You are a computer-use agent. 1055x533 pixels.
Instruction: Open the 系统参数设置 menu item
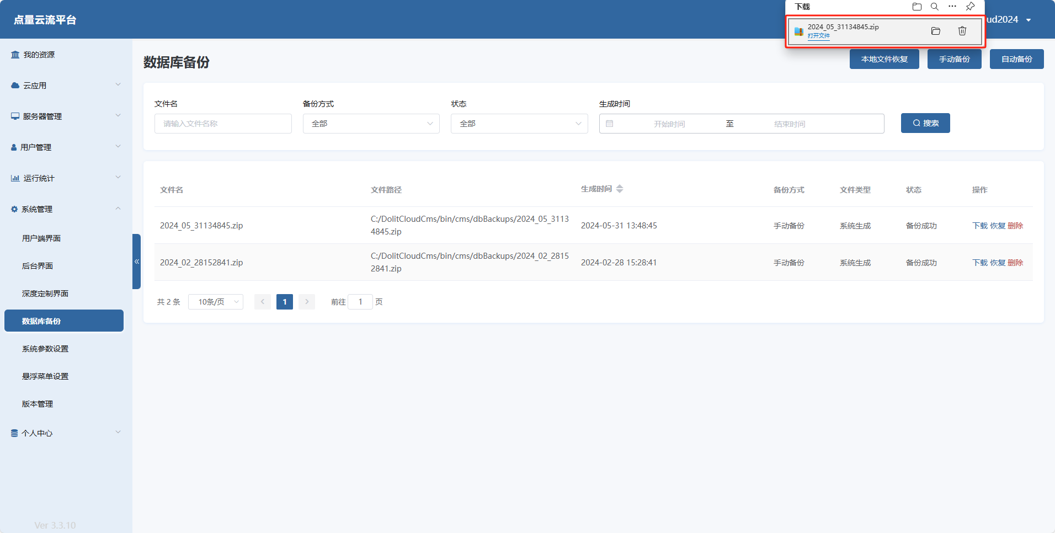pyautogui.click(x=45, y=349)
